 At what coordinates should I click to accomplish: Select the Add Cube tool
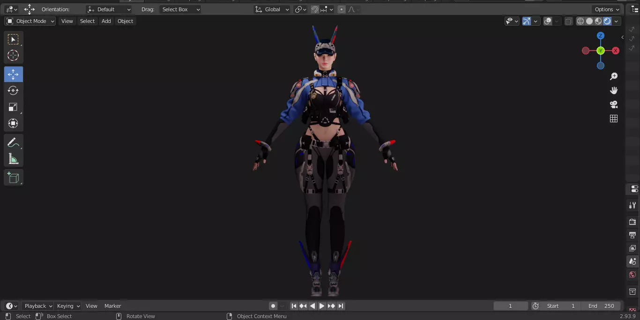13,178
